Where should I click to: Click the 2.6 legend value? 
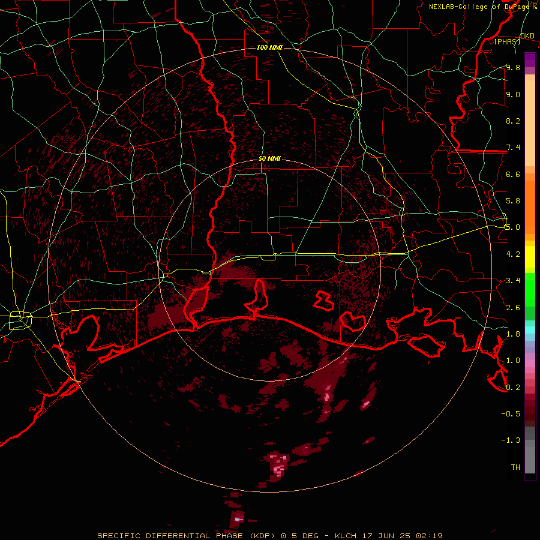click(x=513, y=307)
